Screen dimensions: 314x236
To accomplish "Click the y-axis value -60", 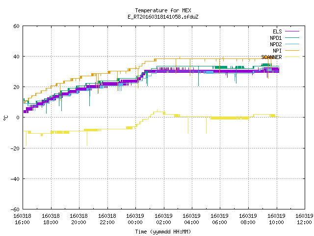I will coord(15,209).
